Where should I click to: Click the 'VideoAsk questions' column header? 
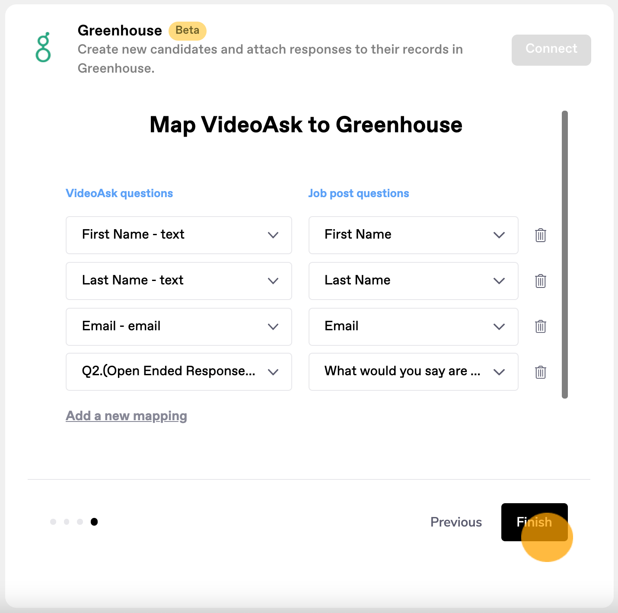click(x=119, y=193)
